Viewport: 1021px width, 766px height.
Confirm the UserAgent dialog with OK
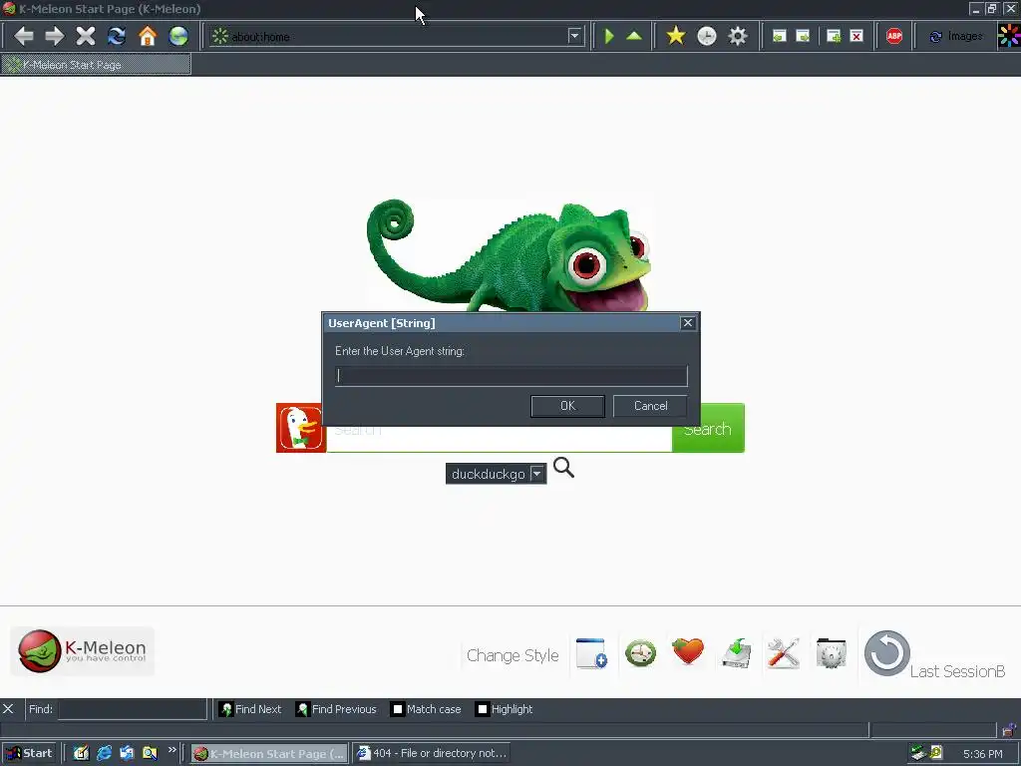tap(567, 406)
